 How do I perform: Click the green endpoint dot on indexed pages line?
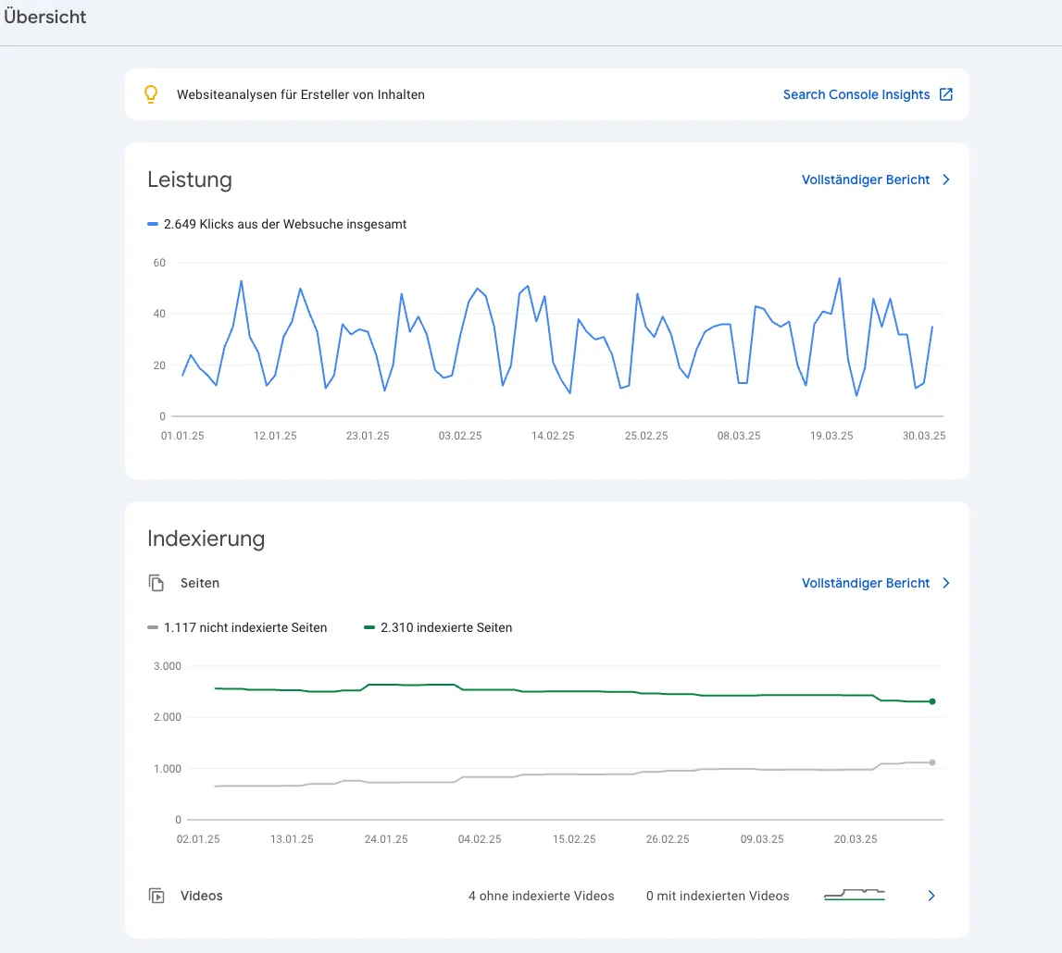point(931,701)
